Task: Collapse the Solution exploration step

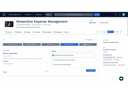Action: (69, 45)
